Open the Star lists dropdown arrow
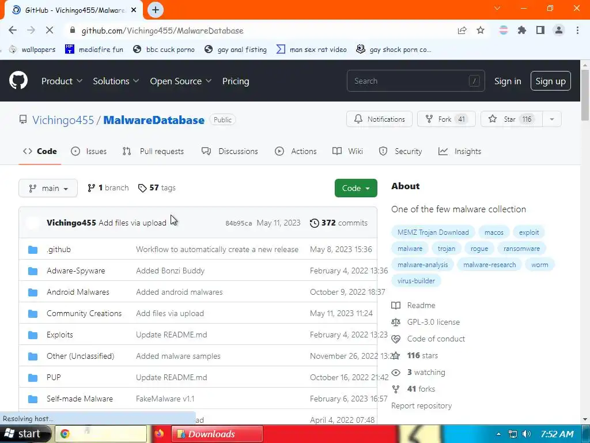This screenshot has height=443, width=590. 552,119
